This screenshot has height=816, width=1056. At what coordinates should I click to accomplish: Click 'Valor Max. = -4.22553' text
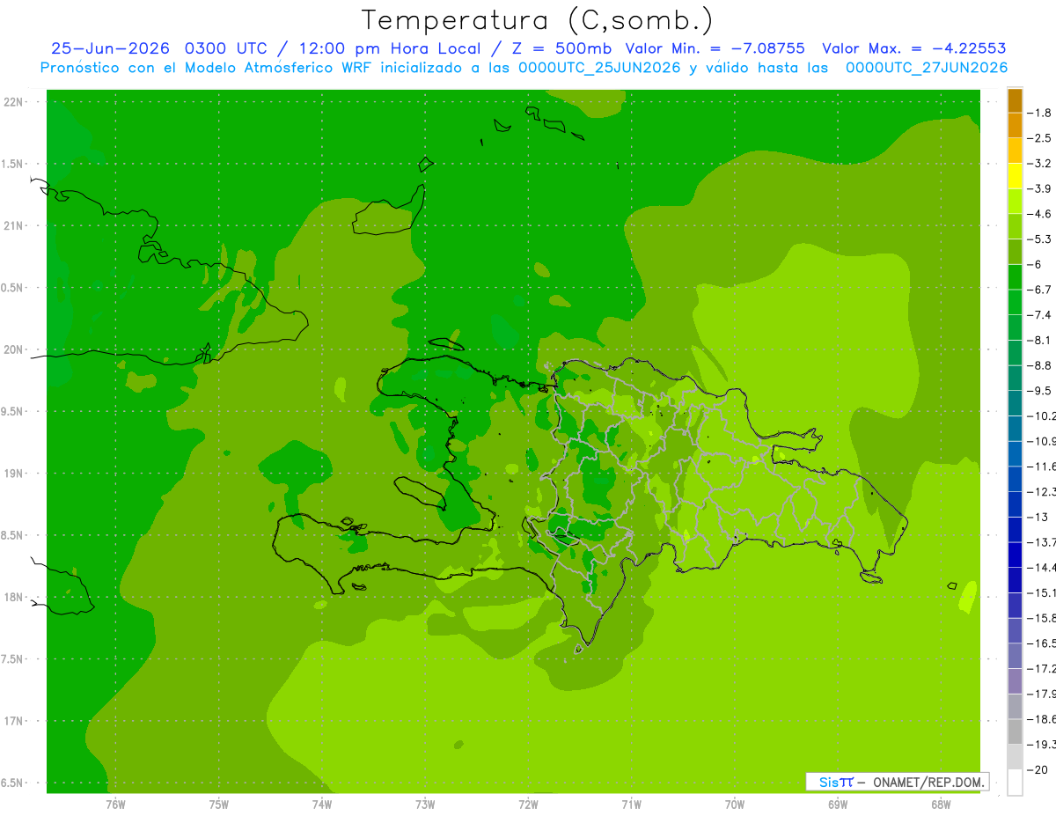tap(914, 48)
